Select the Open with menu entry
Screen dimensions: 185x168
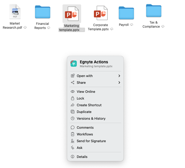click(x=84, y=76)
